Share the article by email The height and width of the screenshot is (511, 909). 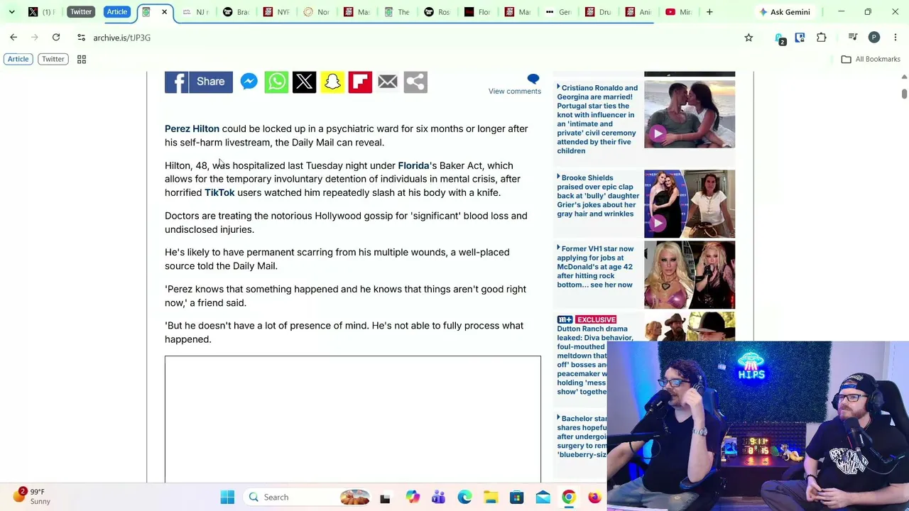(x=388, y=82)
